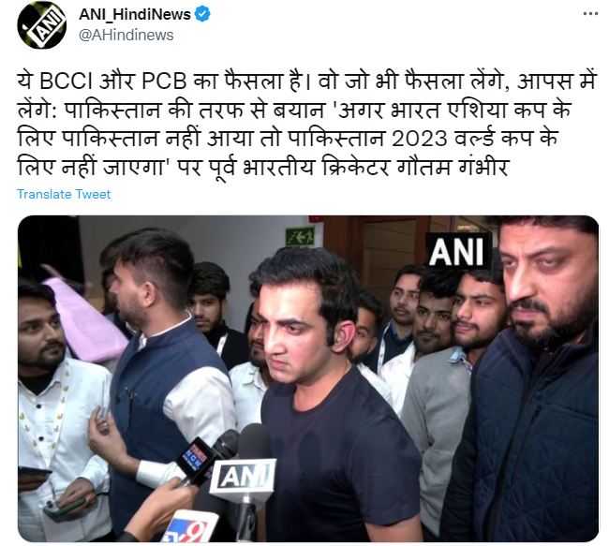Click the Times Now microphone cube

coord(195,455)
